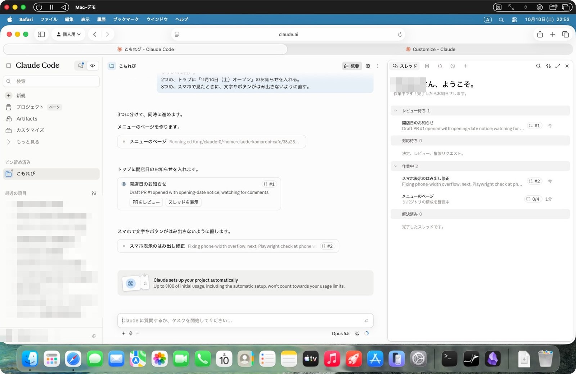Viewport: 576px width, 374px height.
Task: Open スマホ表示のはみ出し修正 thread row
Action: pos(480,181)
